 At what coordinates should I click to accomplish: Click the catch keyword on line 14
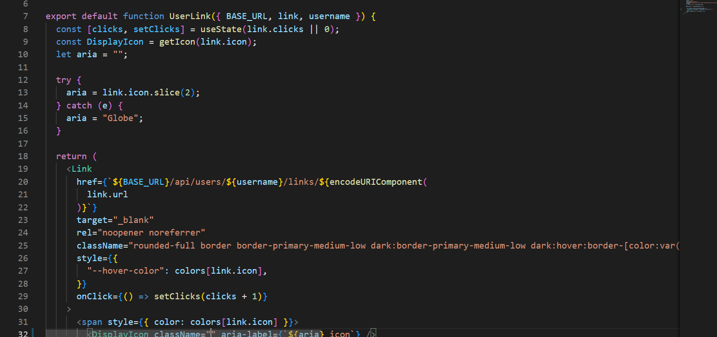click(79, 105)
